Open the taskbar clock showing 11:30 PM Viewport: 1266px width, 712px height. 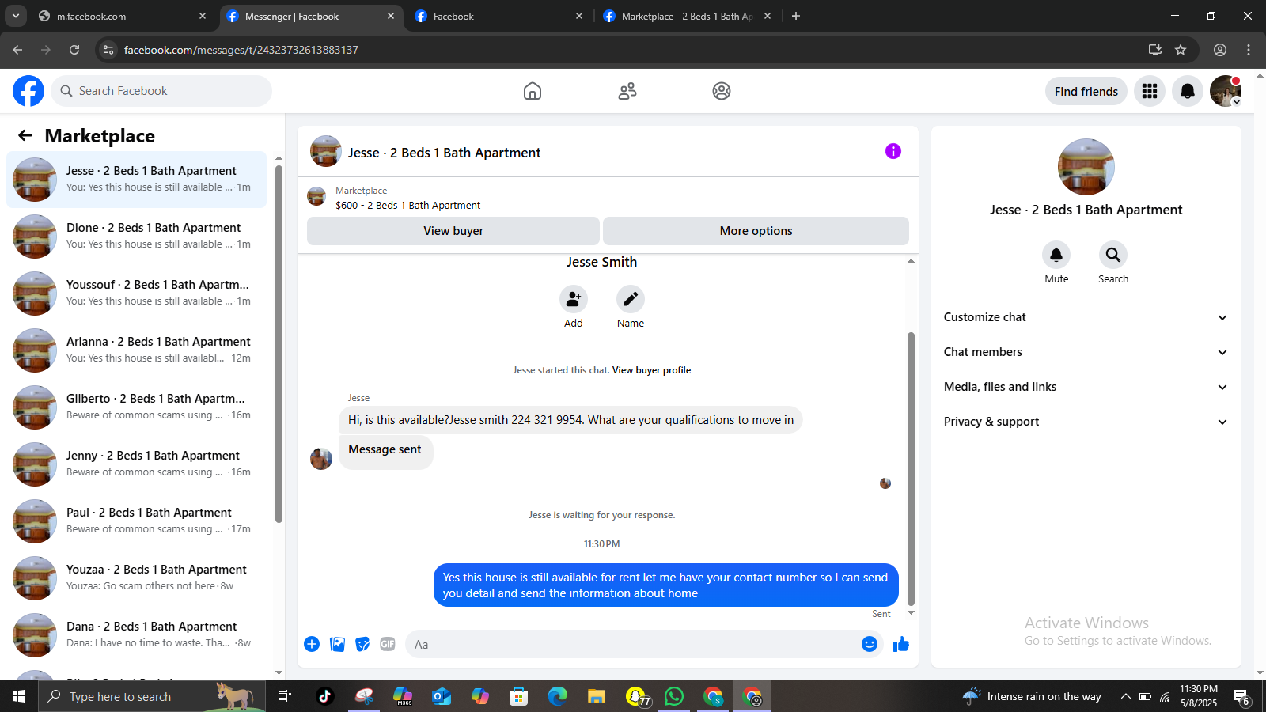point(1199,696)
